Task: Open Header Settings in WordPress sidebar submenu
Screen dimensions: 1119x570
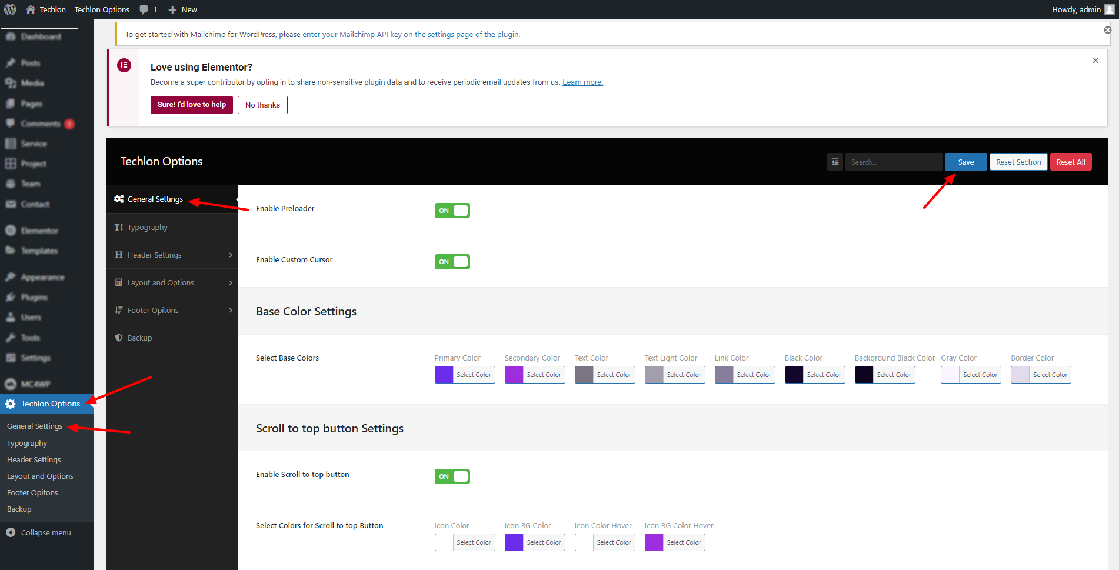Action: coord(34,459)
